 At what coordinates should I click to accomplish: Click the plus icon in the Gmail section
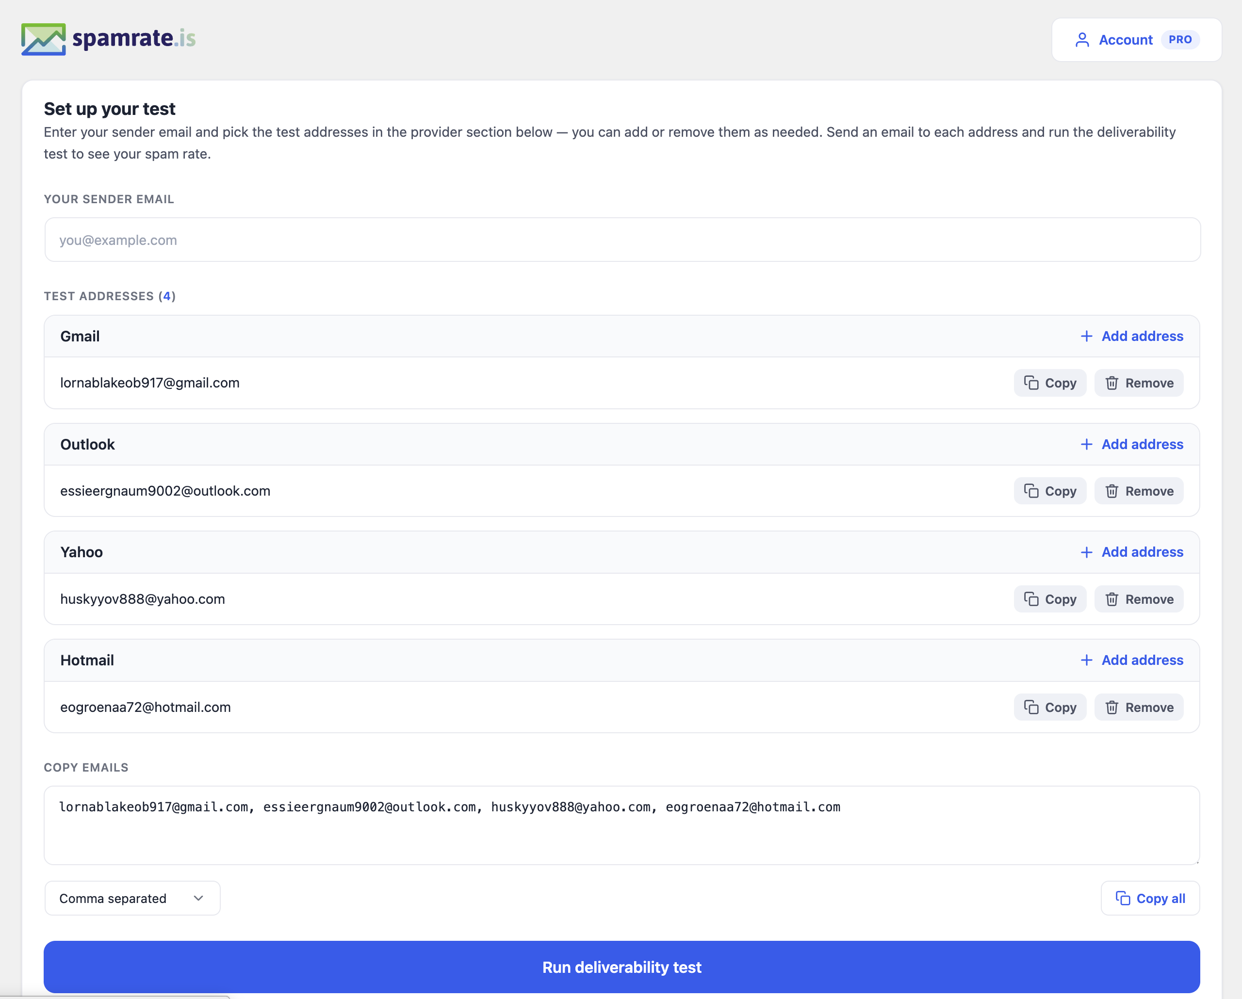(x=1086, y=336)
